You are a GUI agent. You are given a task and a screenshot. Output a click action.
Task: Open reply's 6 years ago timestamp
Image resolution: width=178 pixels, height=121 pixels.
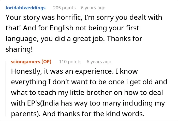pos(99,62)
